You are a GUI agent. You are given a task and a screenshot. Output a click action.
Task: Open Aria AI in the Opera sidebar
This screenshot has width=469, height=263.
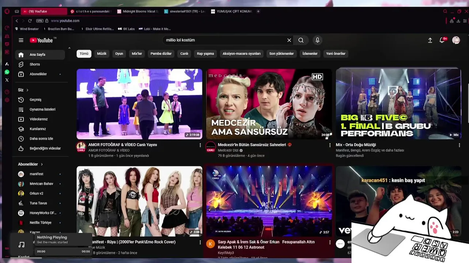tap(7, 64)
